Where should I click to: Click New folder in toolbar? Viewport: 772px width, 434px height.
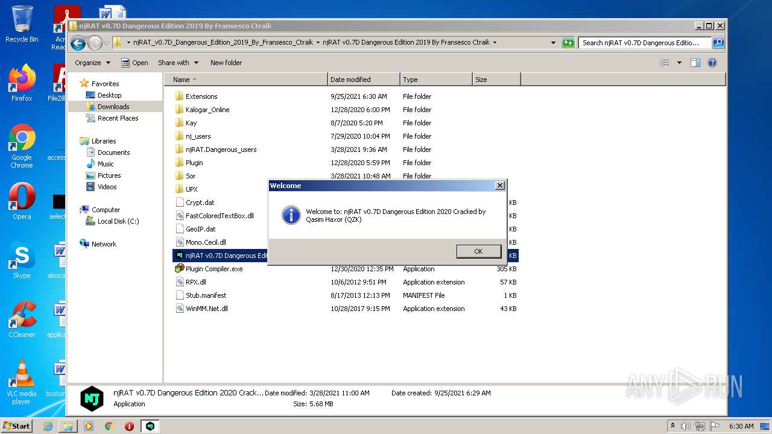(x=226, y=63)
